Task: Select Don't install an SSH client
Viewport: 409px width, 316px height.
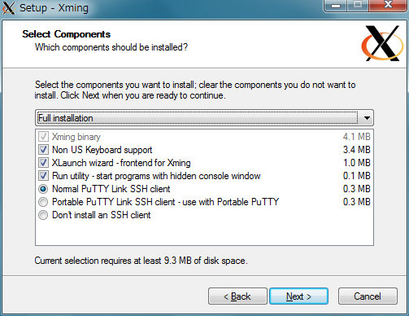Action: point(43,215)
